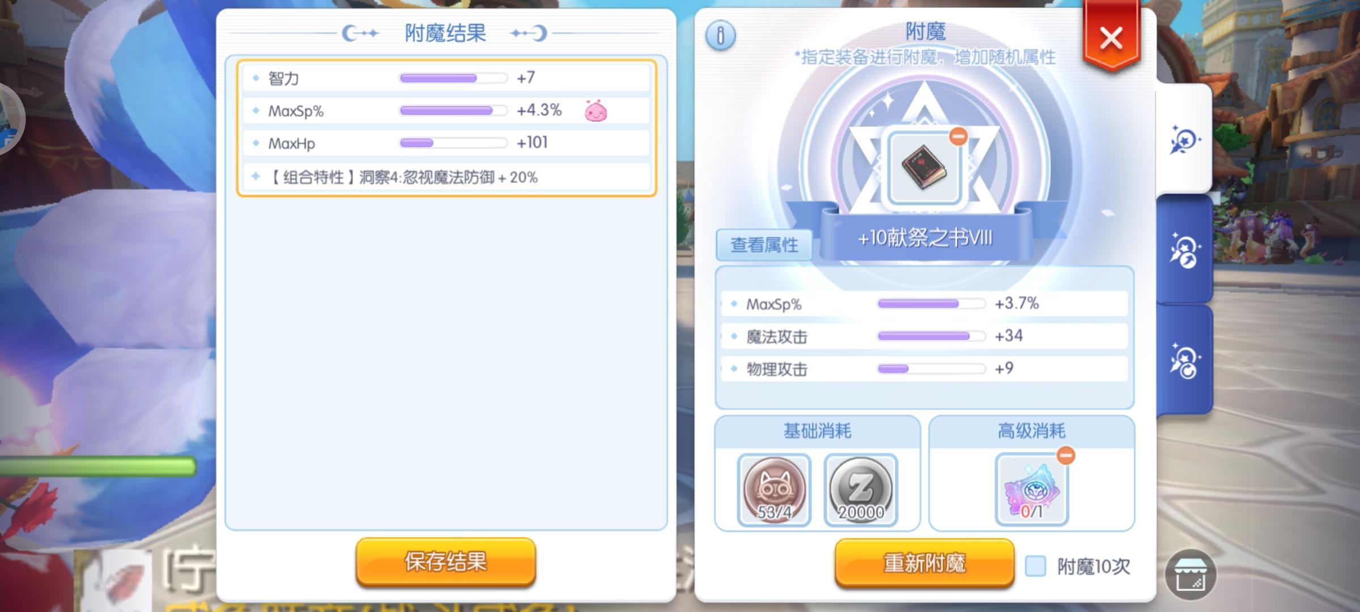The height and width of the screenshot is (612, 1360).
Task: Close the enchant panel with red X
Action: [1111, 39]
